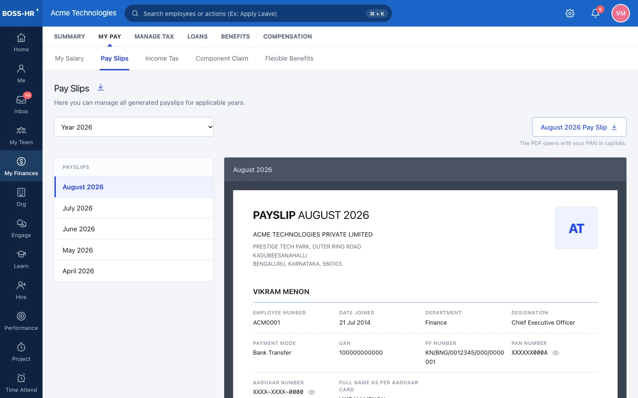
Task: Open the Performance section
Action: coord(21,321)
